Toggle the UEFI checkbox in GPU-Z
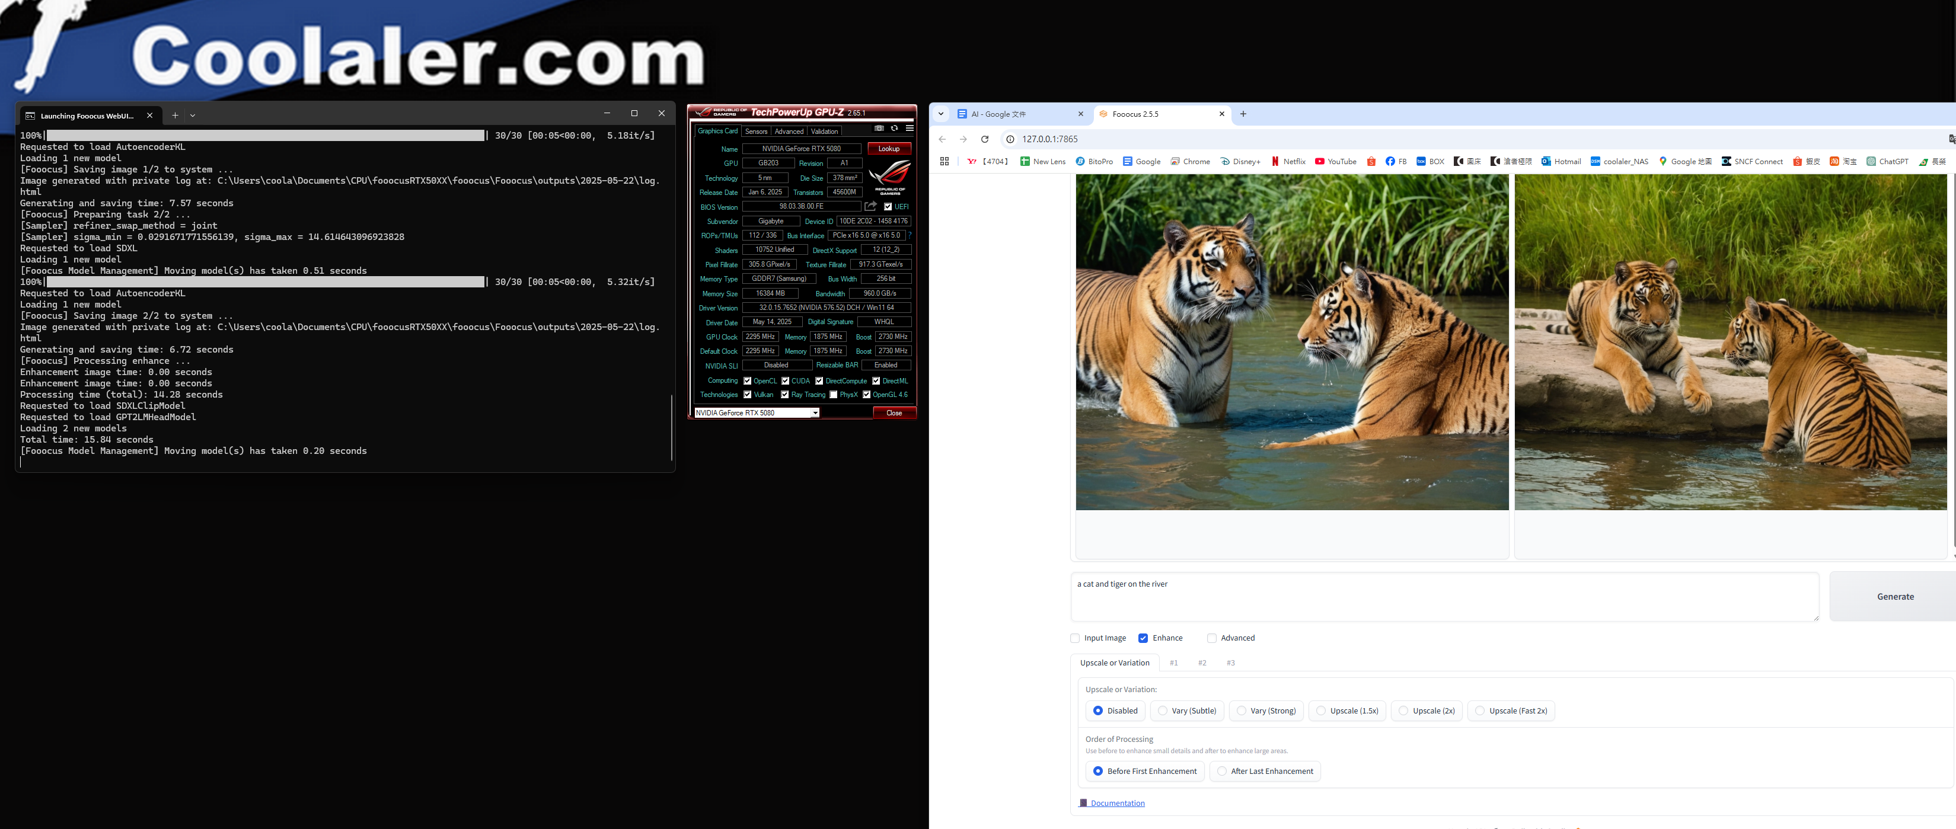1956x829 pixels. click(x=888, y=206)
